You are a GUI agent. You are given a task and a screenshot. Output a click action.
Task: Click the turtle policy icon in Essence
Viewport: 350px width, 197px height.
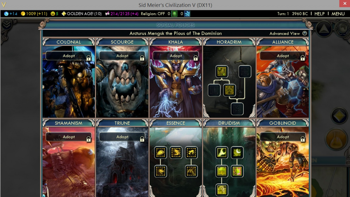point(160,153)
